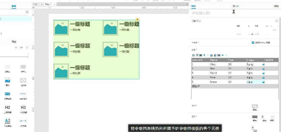Open the left panel's top tab
281x132 pixels.
point(14,6)
